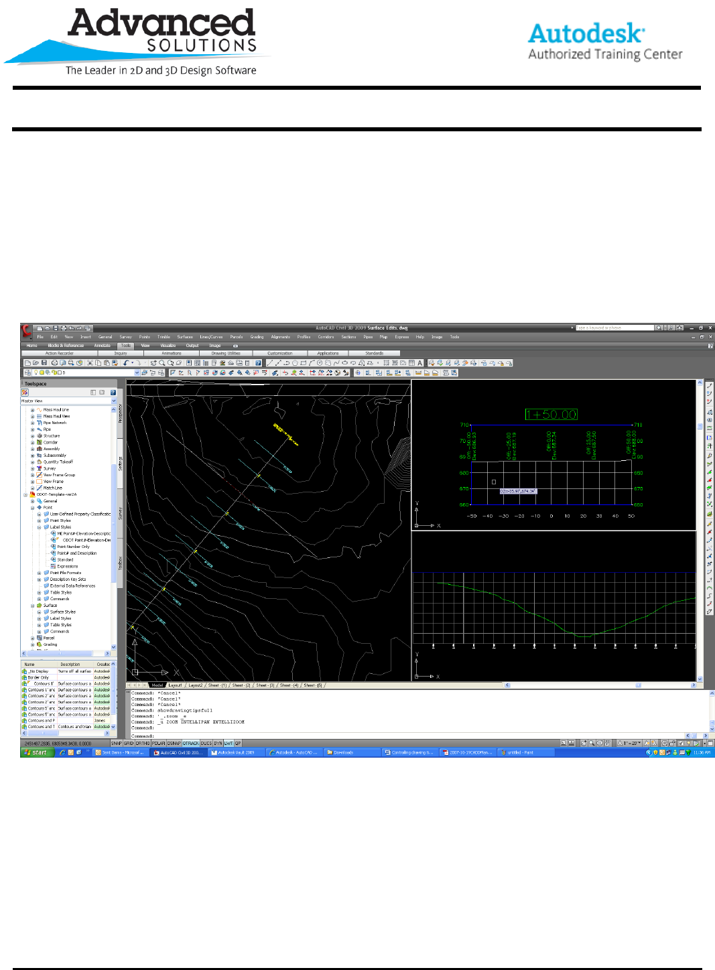Select the Layout1 drawing tab
715x970 pixels.
click(x=175, y=685)
